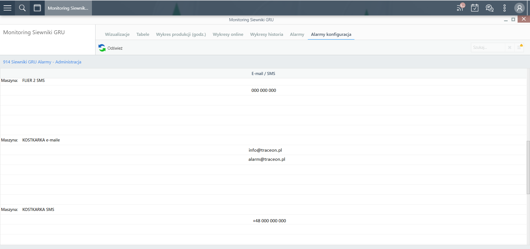Screen dimensions: 530x249
Task: Open the calendar tasks icon
Action: click(475, 8)
